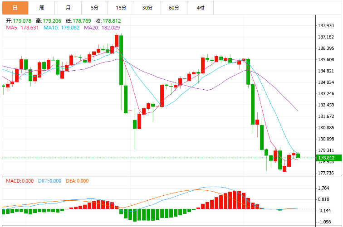Switch to the 周 weekly tab
This screenshot has width=343, height=227.
42,8
